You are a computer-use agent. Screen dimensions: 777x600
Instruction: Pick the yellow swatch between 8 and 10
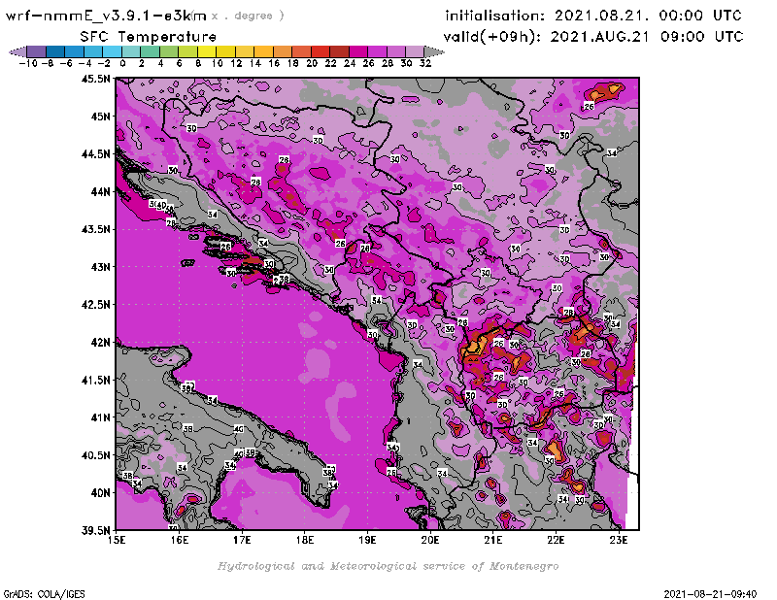[x=207, y=50]
